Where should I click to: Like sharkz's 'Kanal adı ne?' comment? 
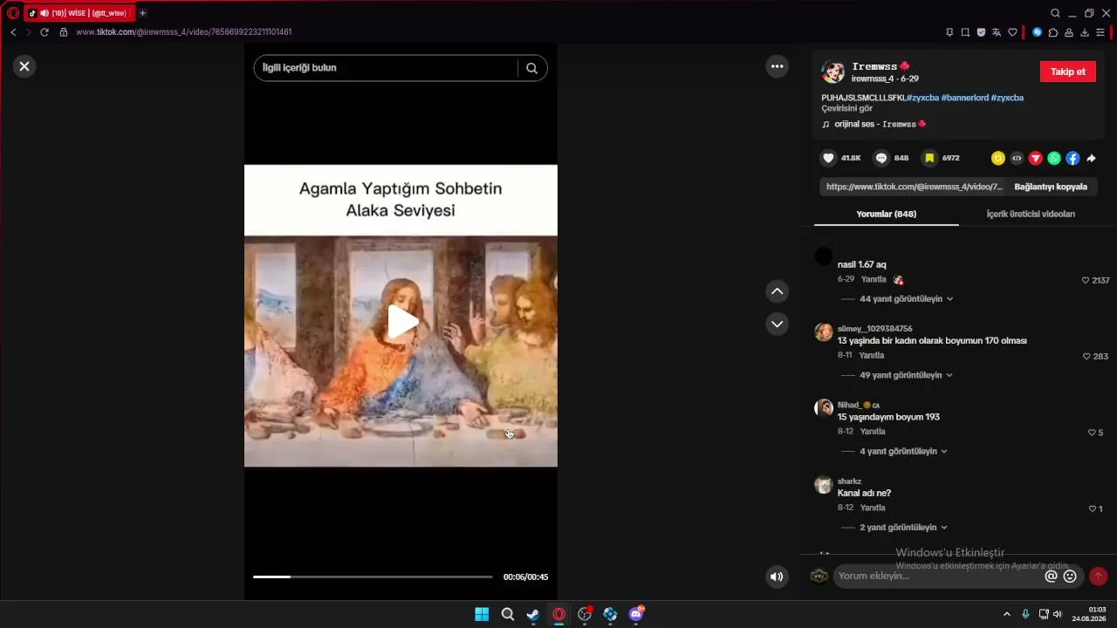coord(1092,509)
